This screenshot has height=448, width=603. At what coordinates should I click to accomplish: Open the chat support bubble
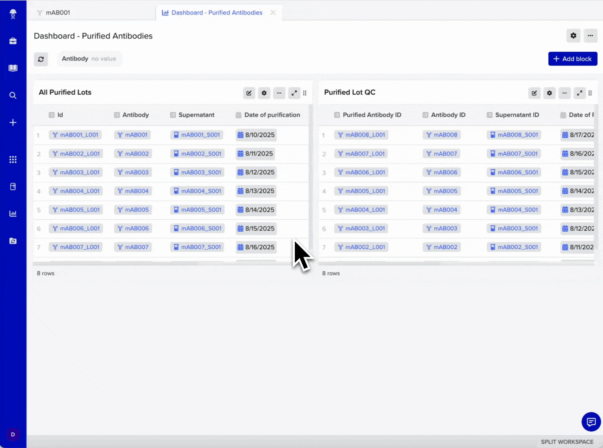591,422
